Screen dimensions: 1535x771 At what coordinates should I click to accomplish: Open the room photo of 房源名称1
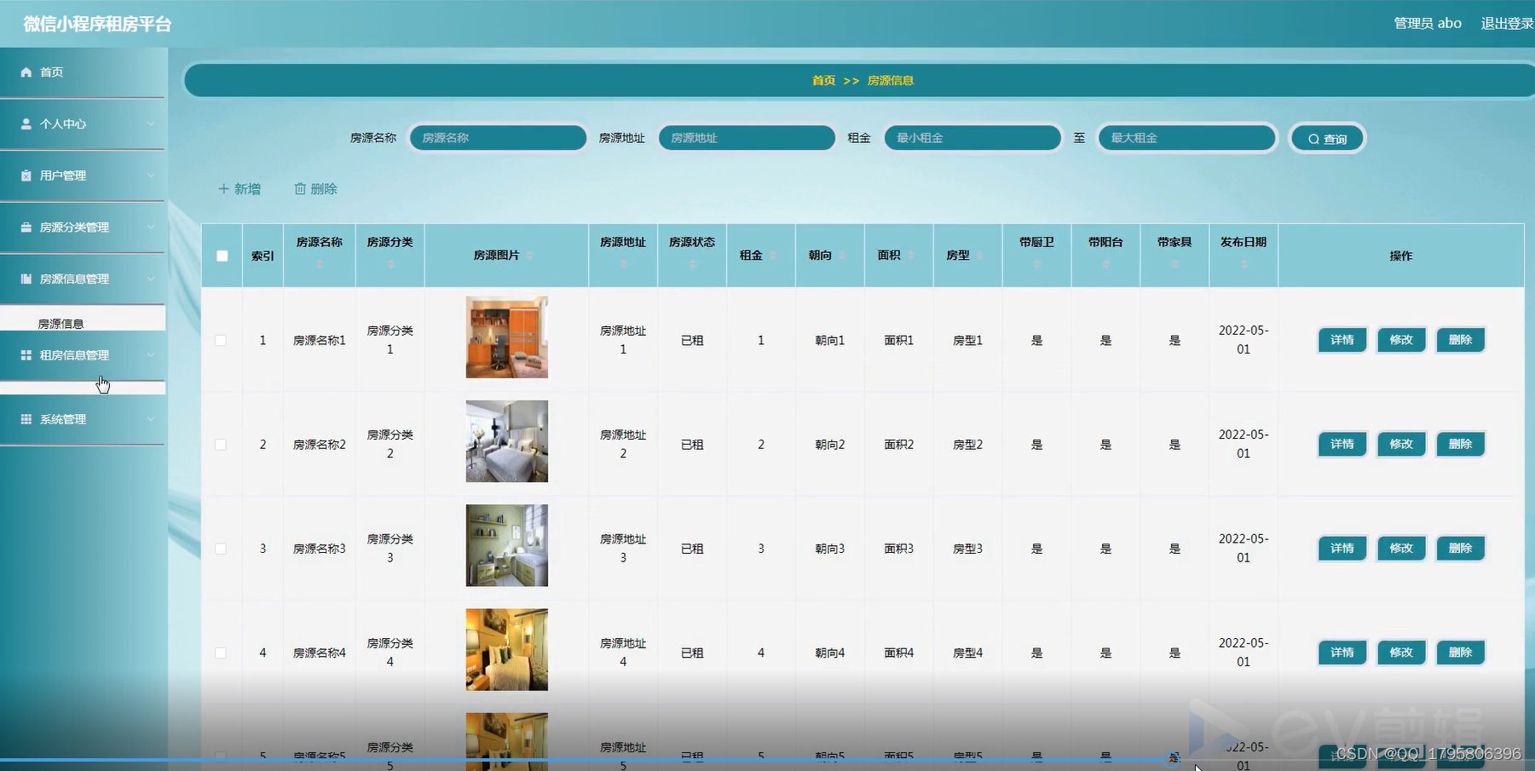[507, 337]
